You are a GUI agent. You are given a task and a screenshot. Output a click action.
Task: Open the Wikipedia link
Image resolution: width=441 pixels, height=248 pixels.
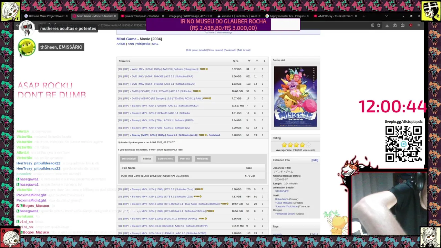tap(143, 44)
